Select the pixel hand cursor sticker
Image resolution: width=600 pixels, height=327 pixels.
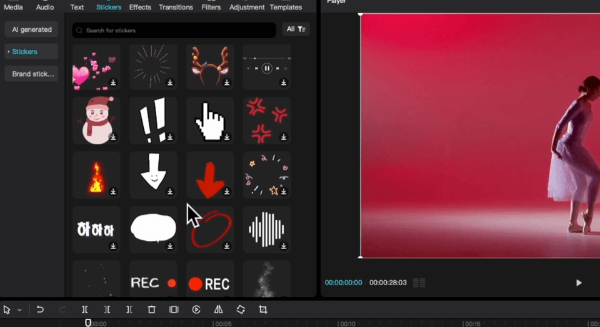tap(210, 120)
